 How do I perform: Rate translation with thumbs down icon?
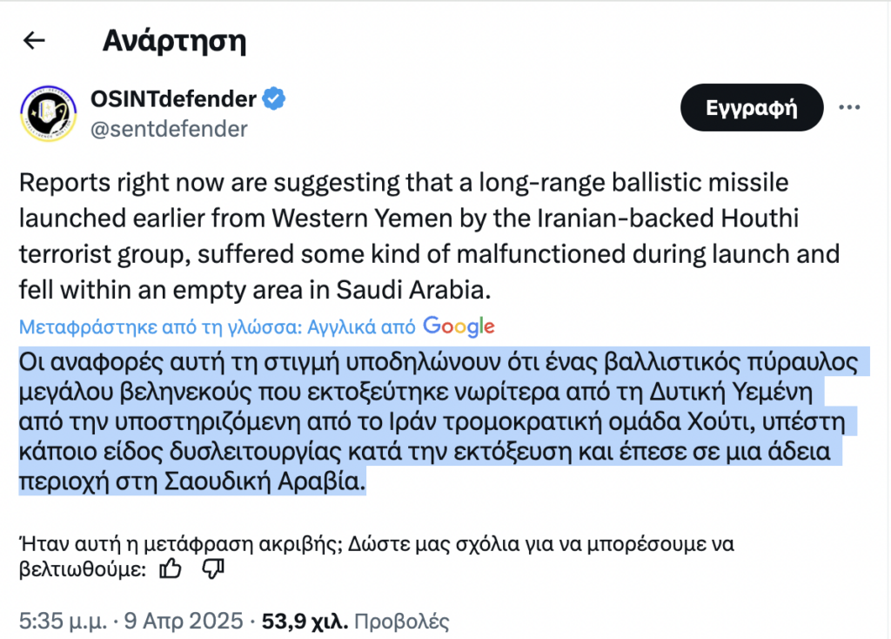pos(213,569)
